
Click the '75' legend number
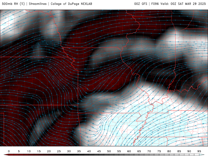159,151
